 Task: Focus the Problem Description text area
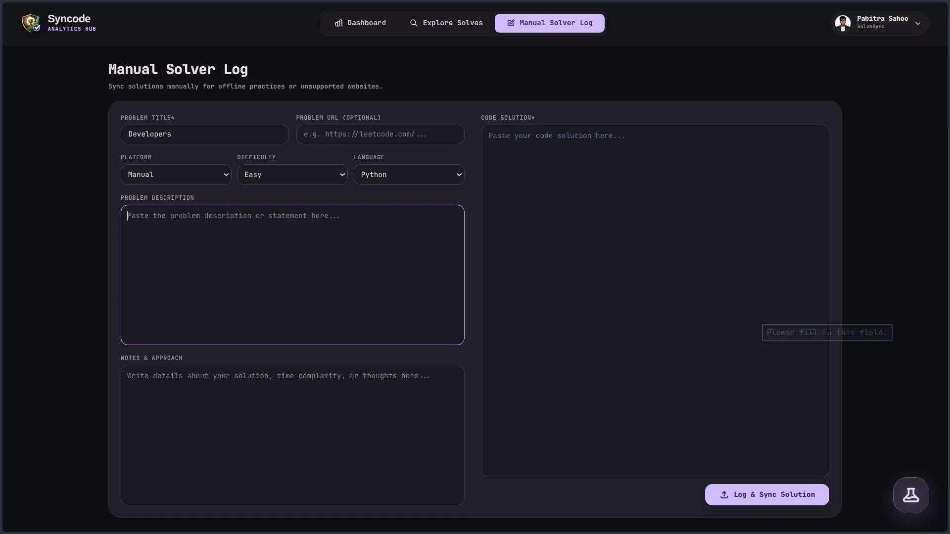coord(292,275)
